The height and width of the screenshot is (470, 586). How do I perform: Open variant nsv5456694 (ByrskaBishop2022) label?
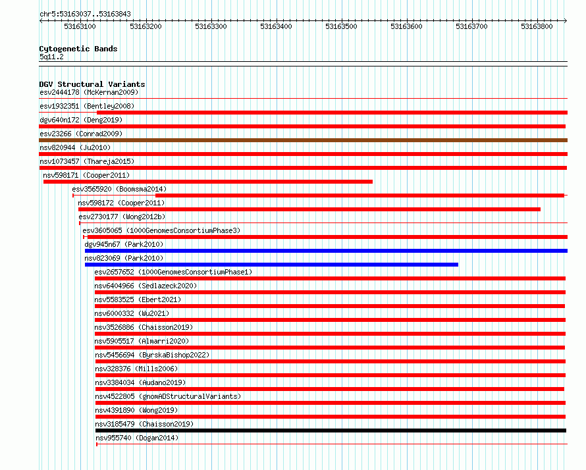pos(153,355)
